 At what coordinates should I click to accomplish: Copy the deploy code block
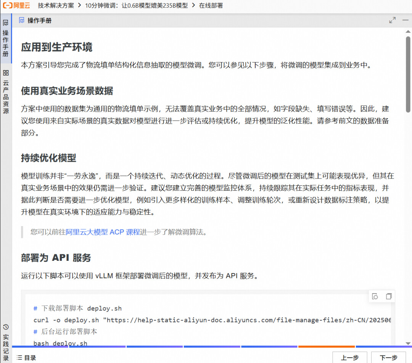[x=389, y=296]
